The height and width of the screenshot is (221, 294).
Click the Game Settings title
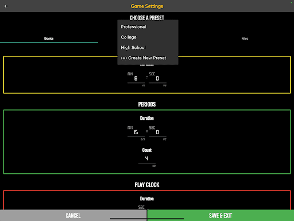(x=147, y=6)
